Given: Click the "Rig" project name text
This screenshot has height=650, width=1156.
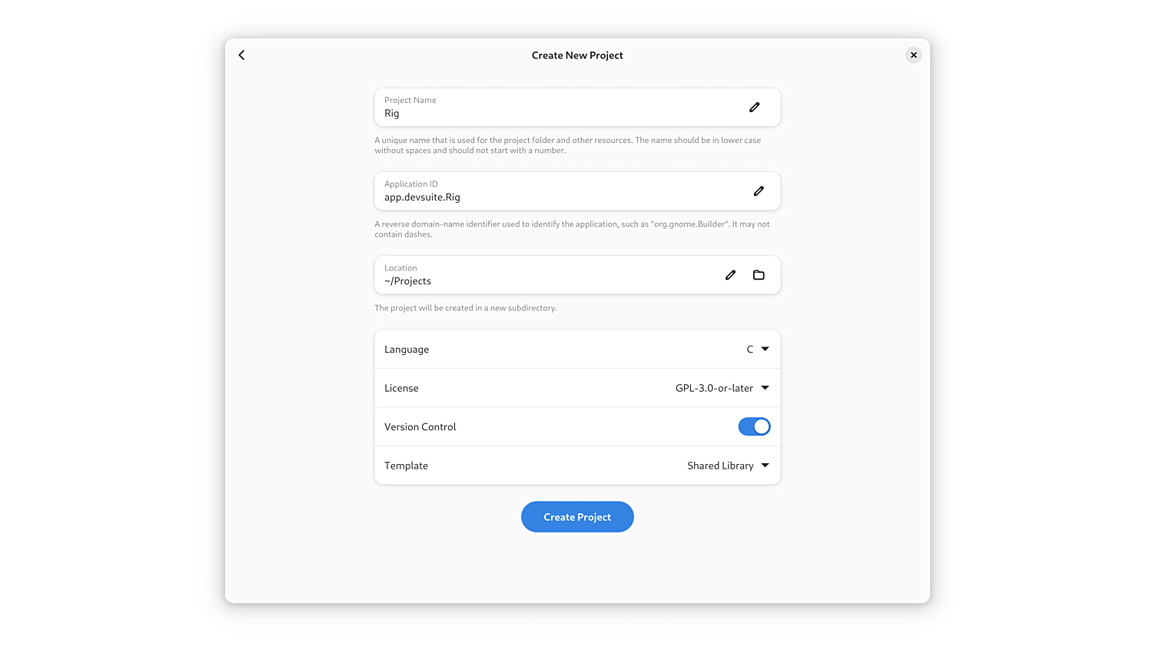Looking at the screenshot, I should tap(392, 114).
